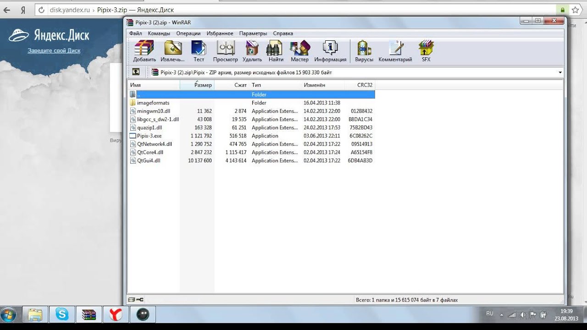Click the SFX archive conversion icon
The height and width of the screenshot is (330, 587).
(426, 51)
